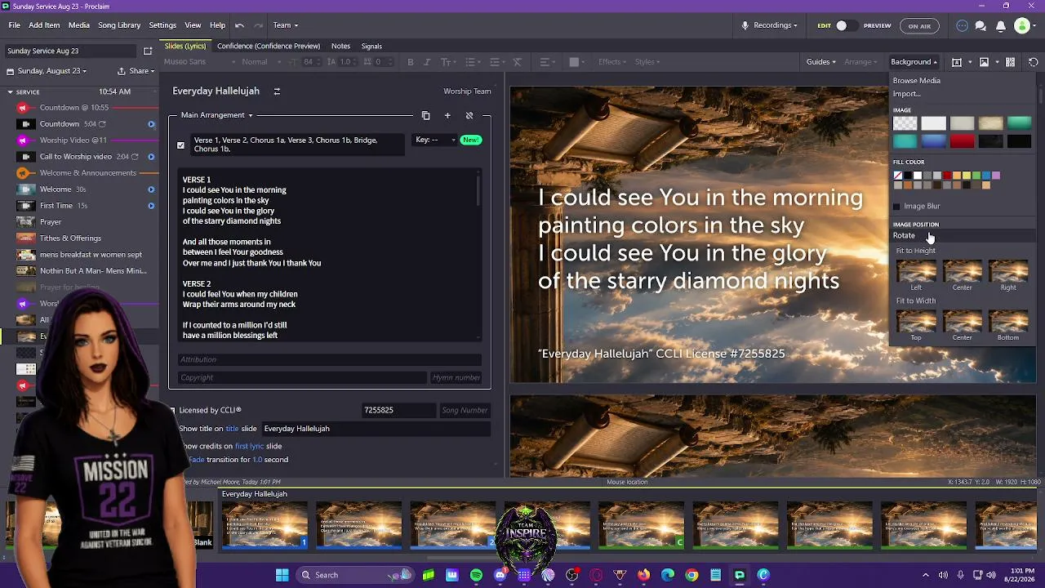Open the Song Library menu

tap(119, 25)
